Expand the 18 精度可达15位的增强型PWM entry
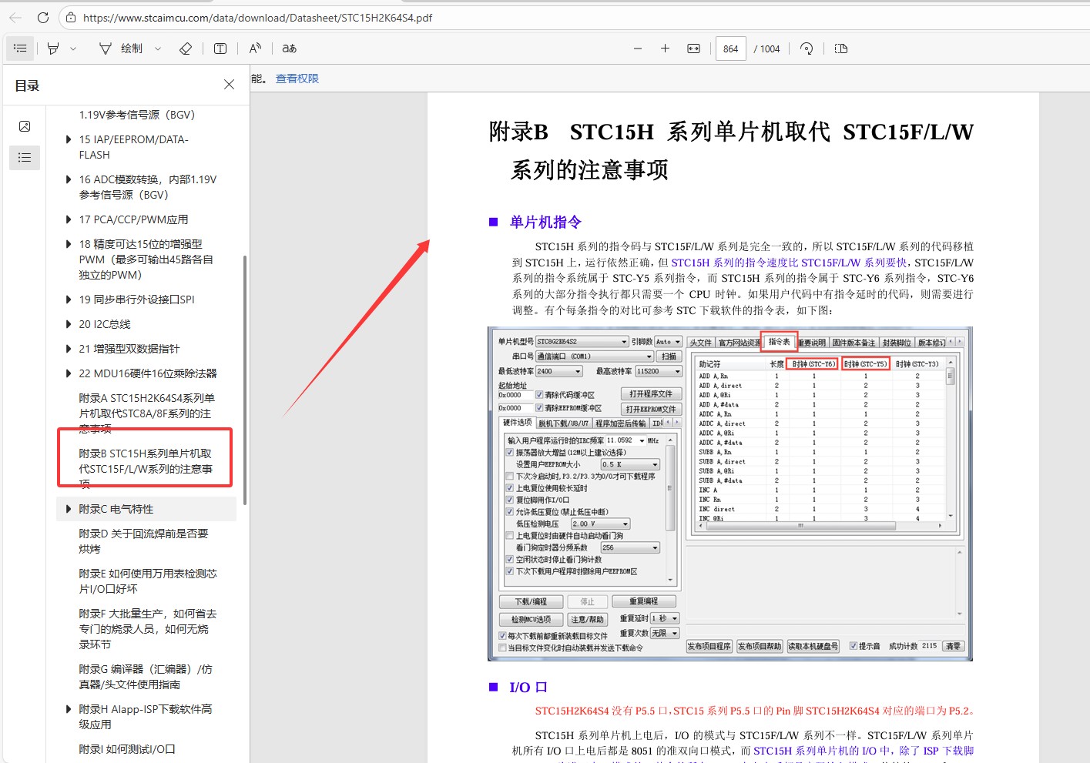Image resolution: width=1090 pixels, height=763 pixels. (69, 244)
